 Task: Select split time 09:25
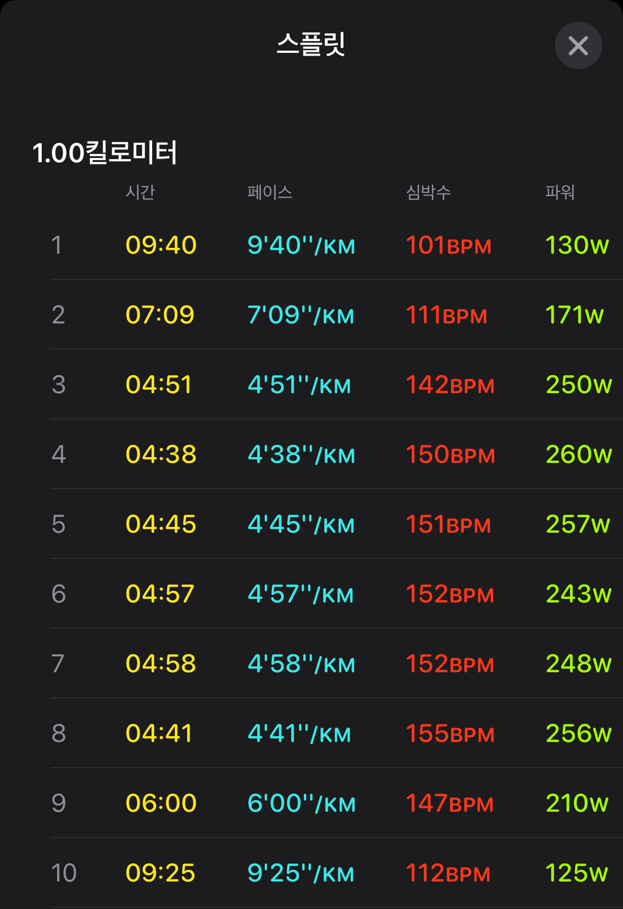click(160, 873)
